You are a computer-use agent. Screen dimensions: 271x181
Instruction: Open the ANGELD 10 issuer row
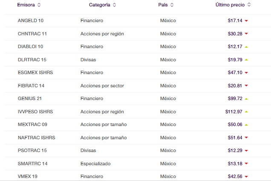click(31, 20)
